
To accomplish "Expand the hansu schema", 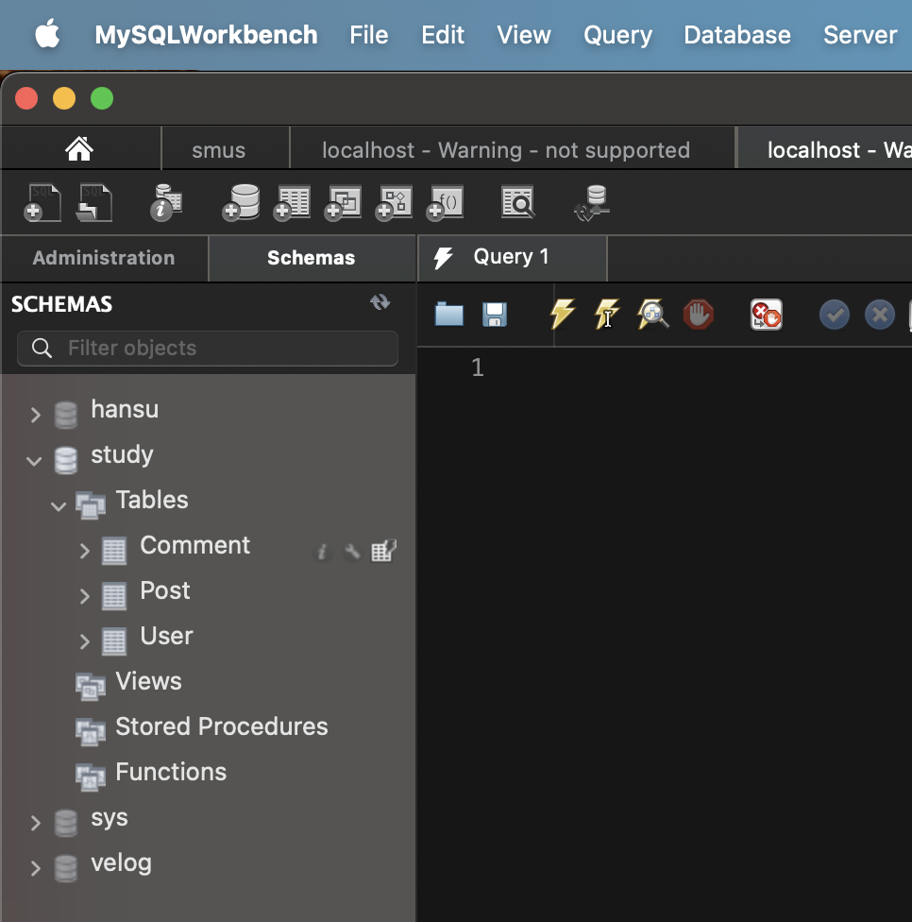I will [35, 415].
